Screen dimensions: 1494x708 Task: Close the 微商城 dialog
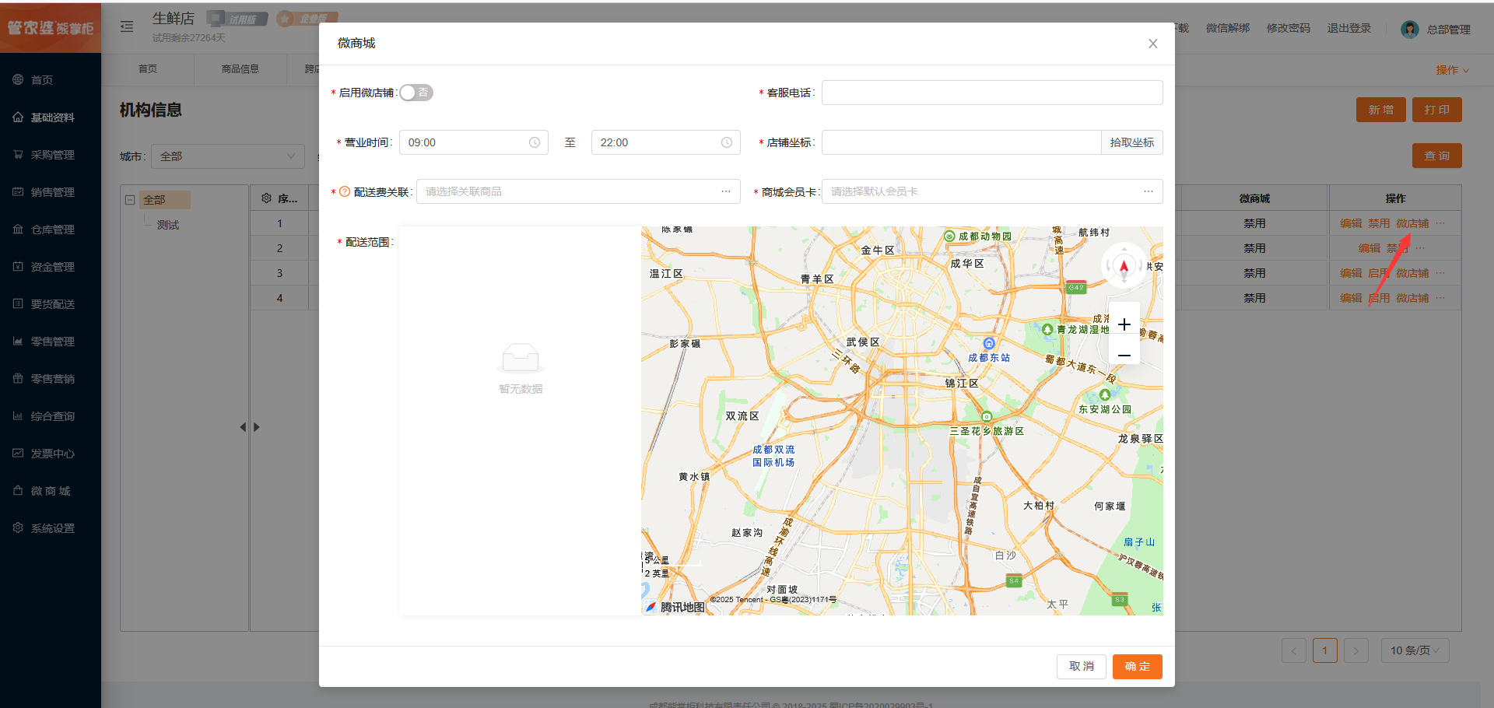(x=1152, y=44)
